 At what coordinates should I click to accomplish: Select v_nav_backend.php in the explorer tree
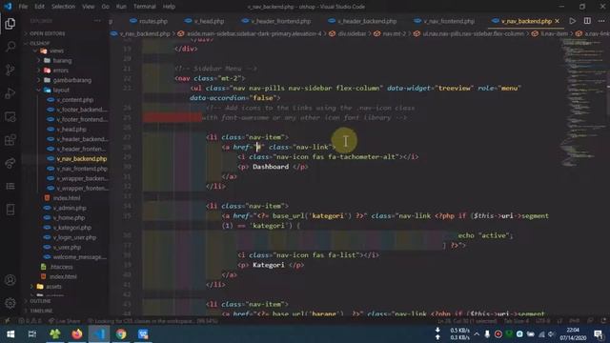coord(81,159)
